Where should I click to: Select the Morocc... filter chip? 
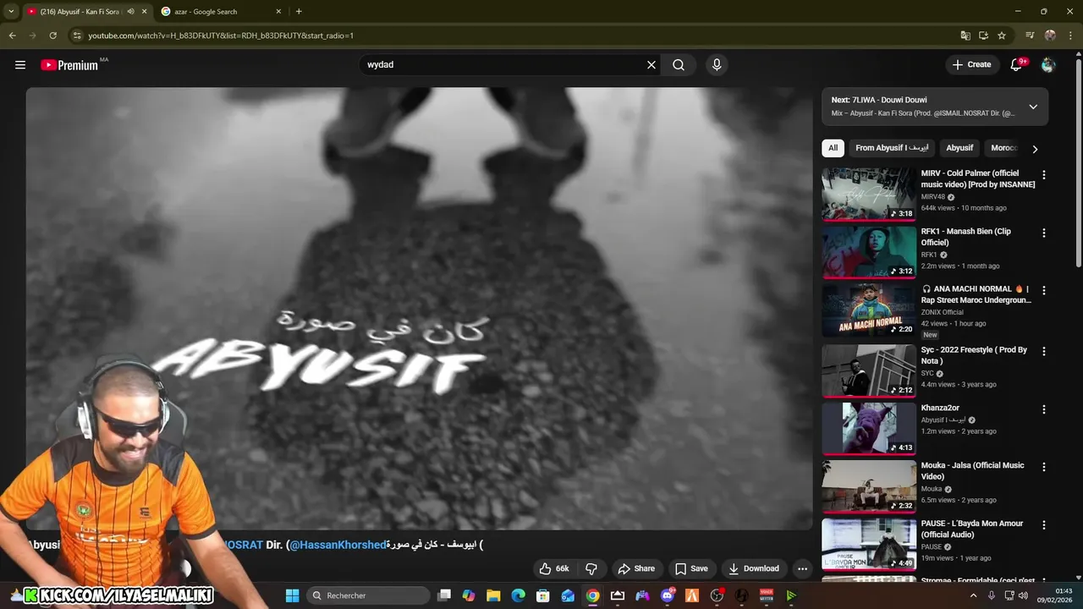pos(1003,148)
